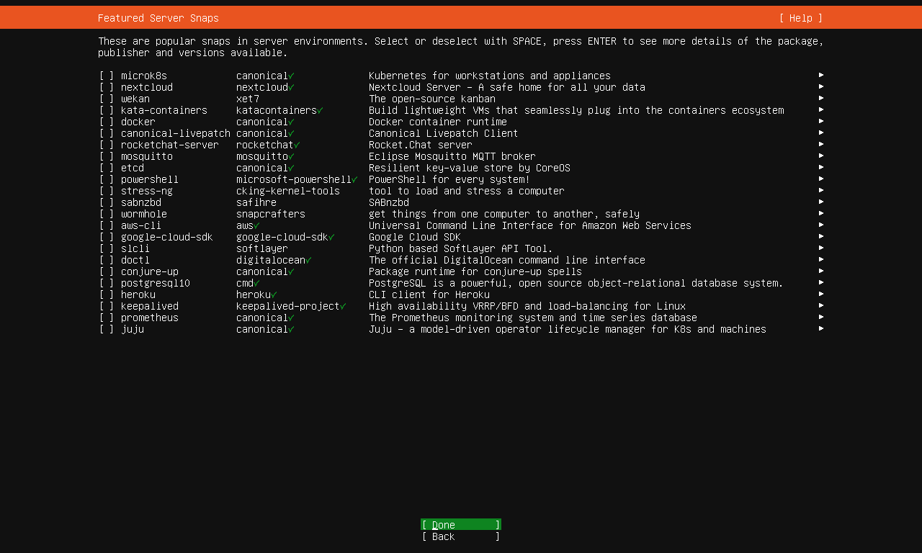The width and height of the screenshot is (922, 553).
Task: Expand the kata-containers entry details
Action: [820, 110]
